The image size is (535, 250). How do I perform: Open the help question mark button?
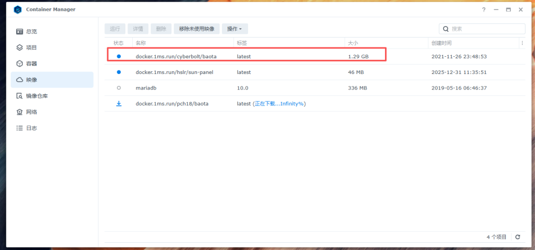[x=484, y=10]
